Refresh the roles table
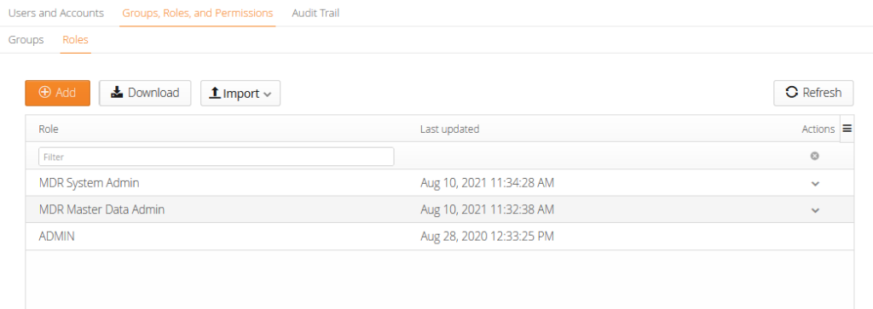The height and width of the screenshot is (309, 873). tap(813, 93)
